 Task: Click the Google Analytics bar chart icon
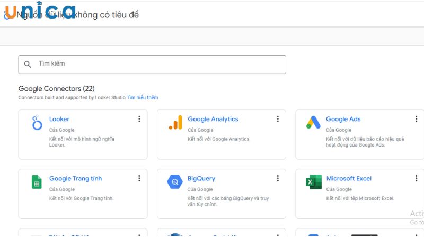[175, 123]
